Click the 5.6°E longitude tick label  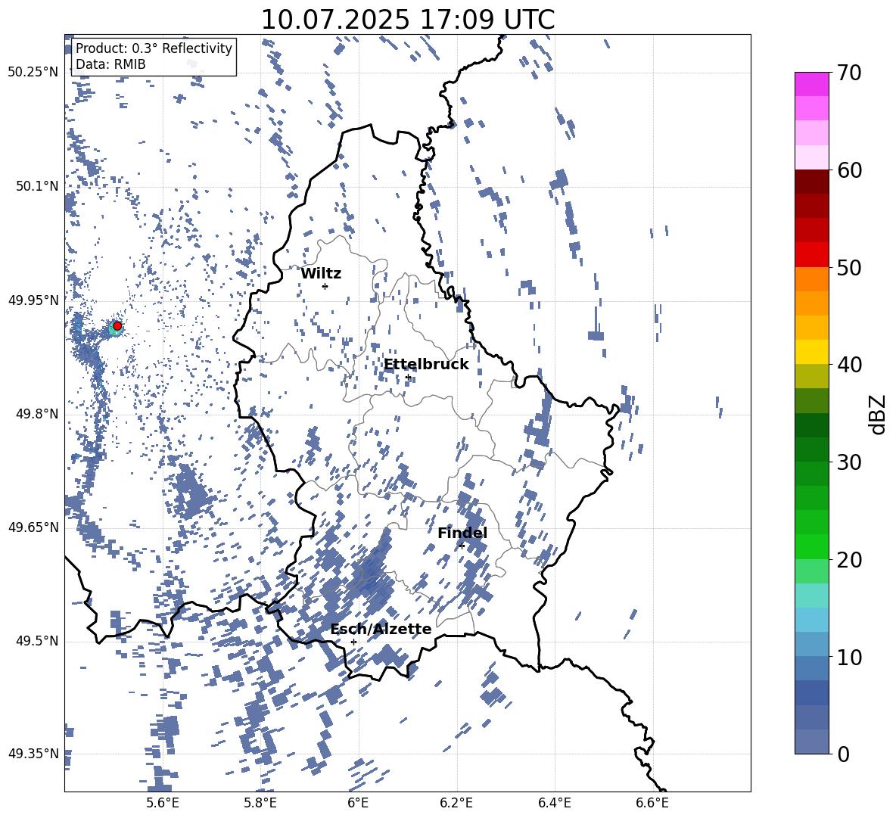pyautogui.click(x=162, y=803)
